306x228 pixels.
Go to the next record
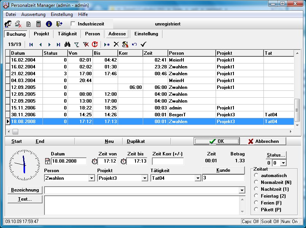pyautogui.click(x=49, y=44)
